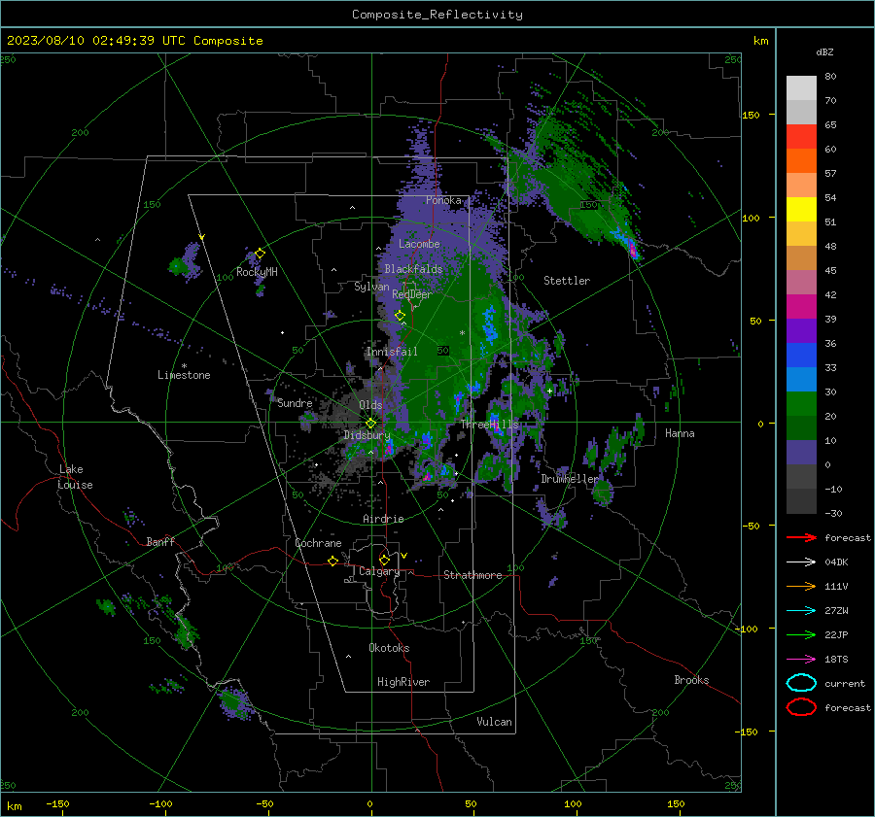Click the yellow diamond marker above Calgary

tap(384, 560)
